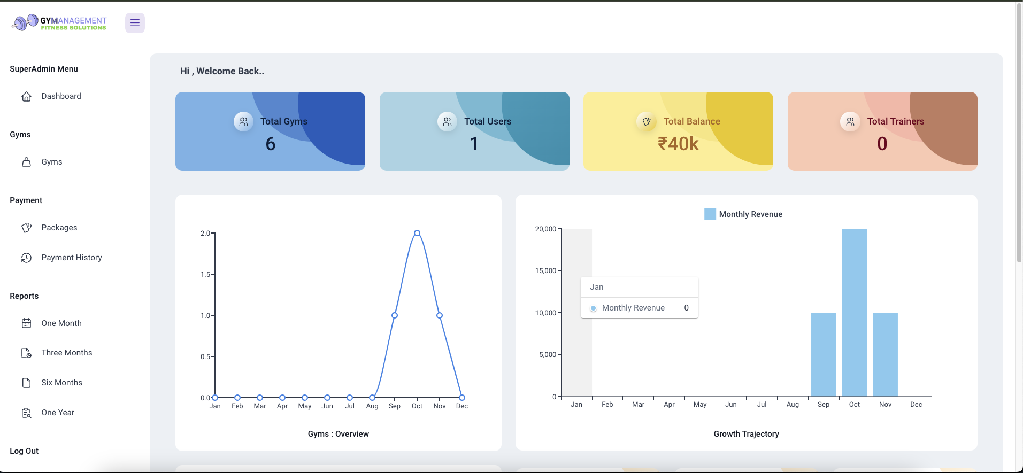Click the Total Users people icon
The width and height of the screenshot is (1023, 473).
[447, 122]
